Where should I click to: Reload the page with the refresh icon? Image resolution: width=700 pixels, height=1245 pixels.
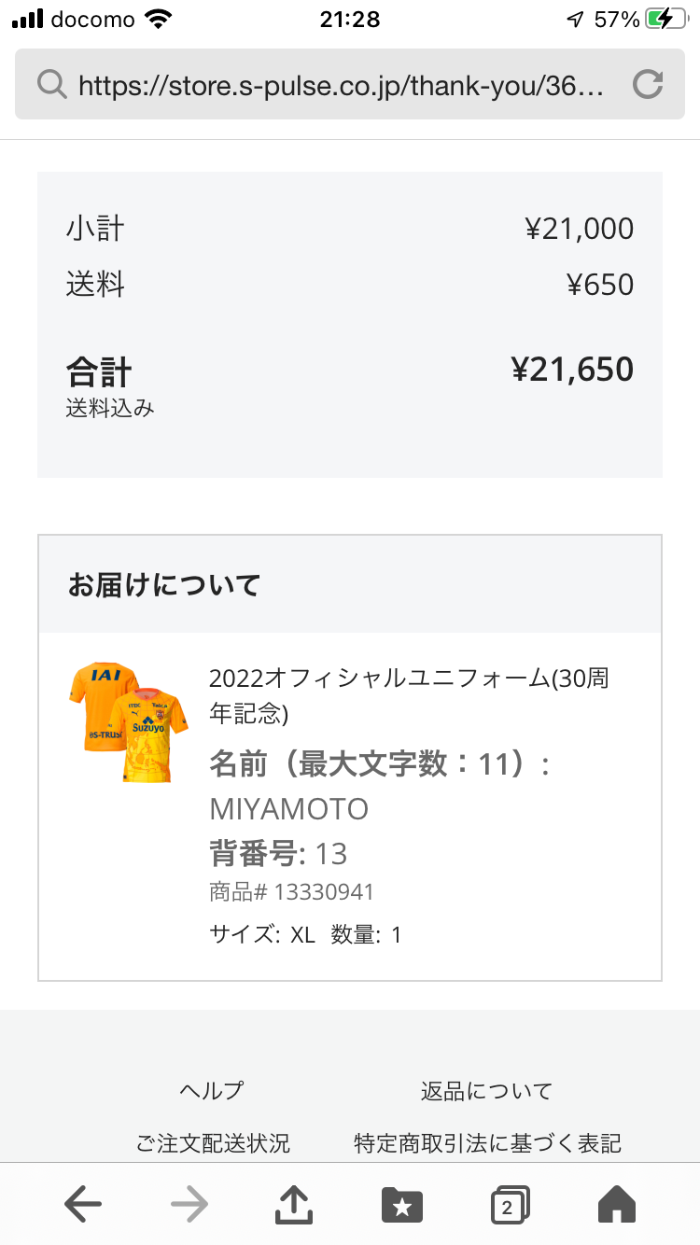pyautogui.click(x=647, y=85)
